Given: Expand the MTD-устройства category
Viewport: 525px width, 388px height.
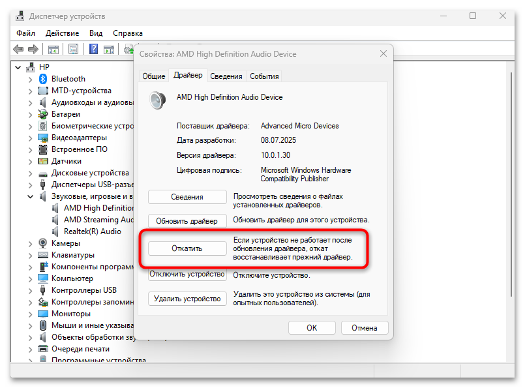Looking at the screenshot, I should click(x=31, y=91).
